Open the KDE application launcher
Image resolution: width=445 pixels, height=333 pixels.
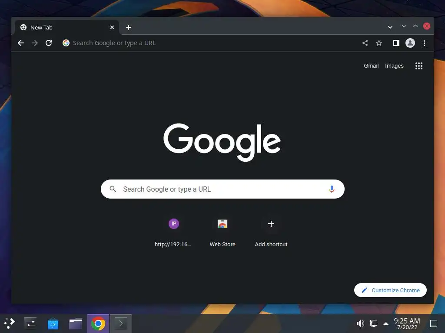tap(10, 323)
